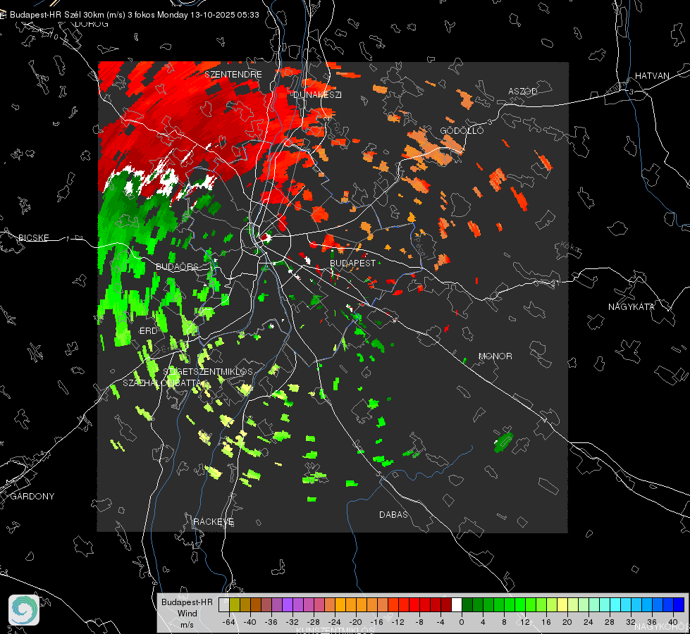Click the 'ASZOD' map label
This screenshot has height=634, width=690.
tap(523, 91)
